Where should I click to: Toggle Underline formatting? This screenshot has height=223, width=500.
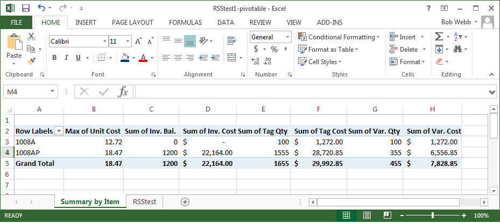tap(78, 58)
